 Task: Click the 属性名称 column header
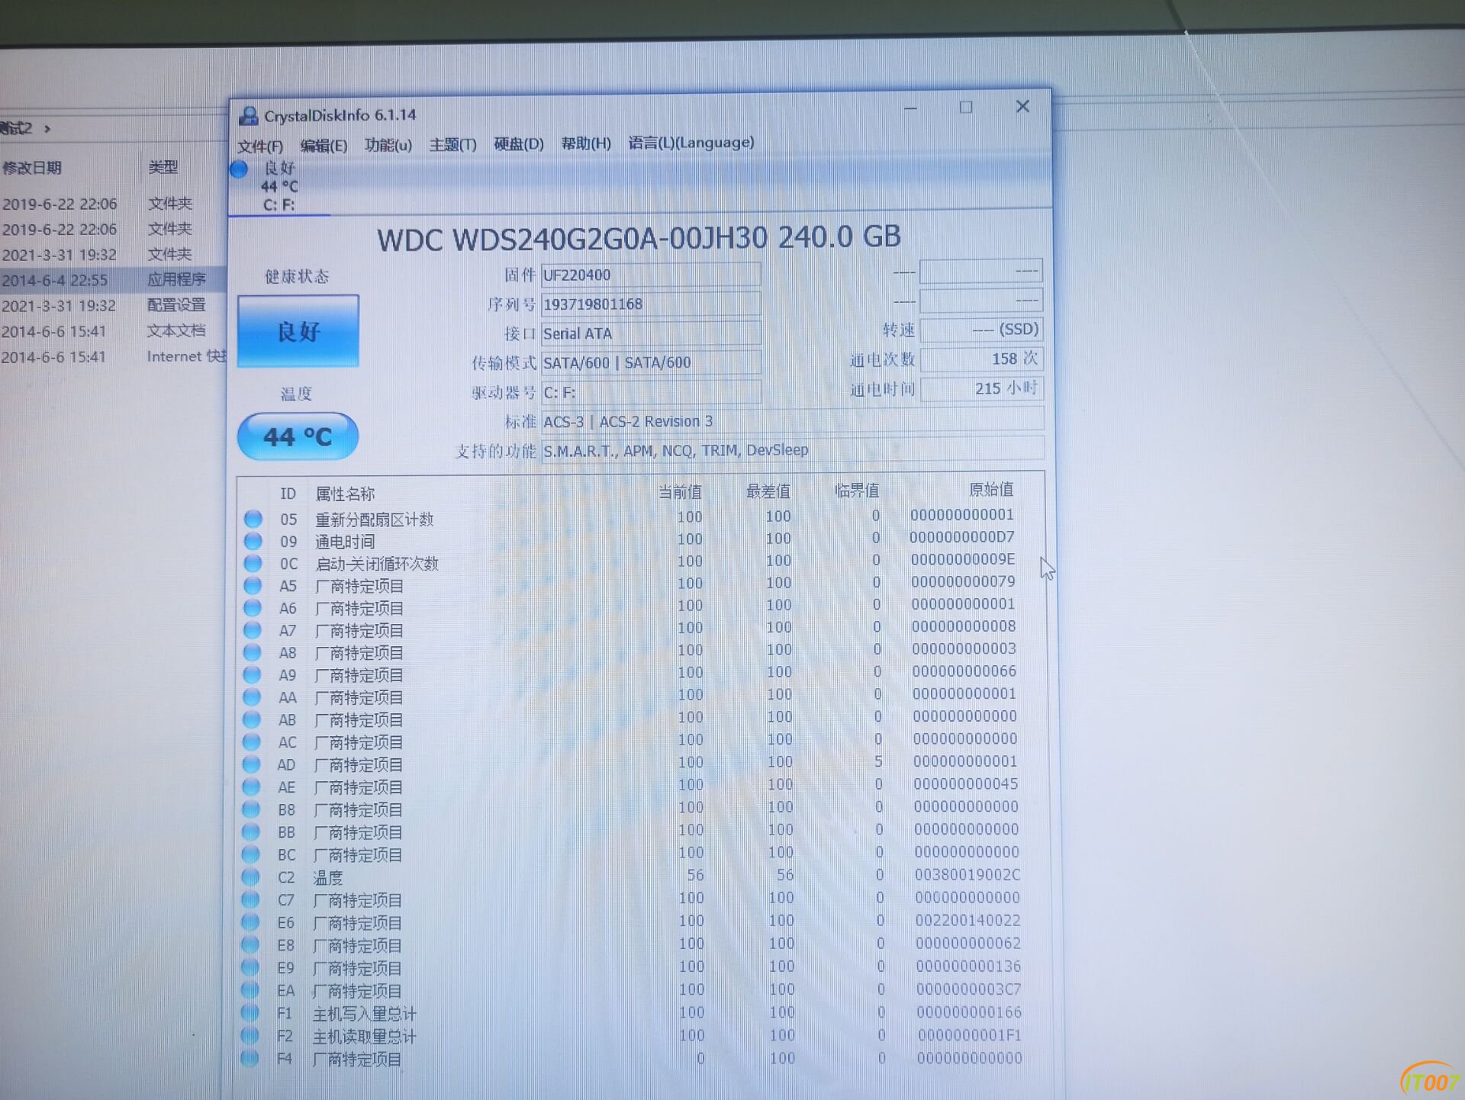click(346, 494)
